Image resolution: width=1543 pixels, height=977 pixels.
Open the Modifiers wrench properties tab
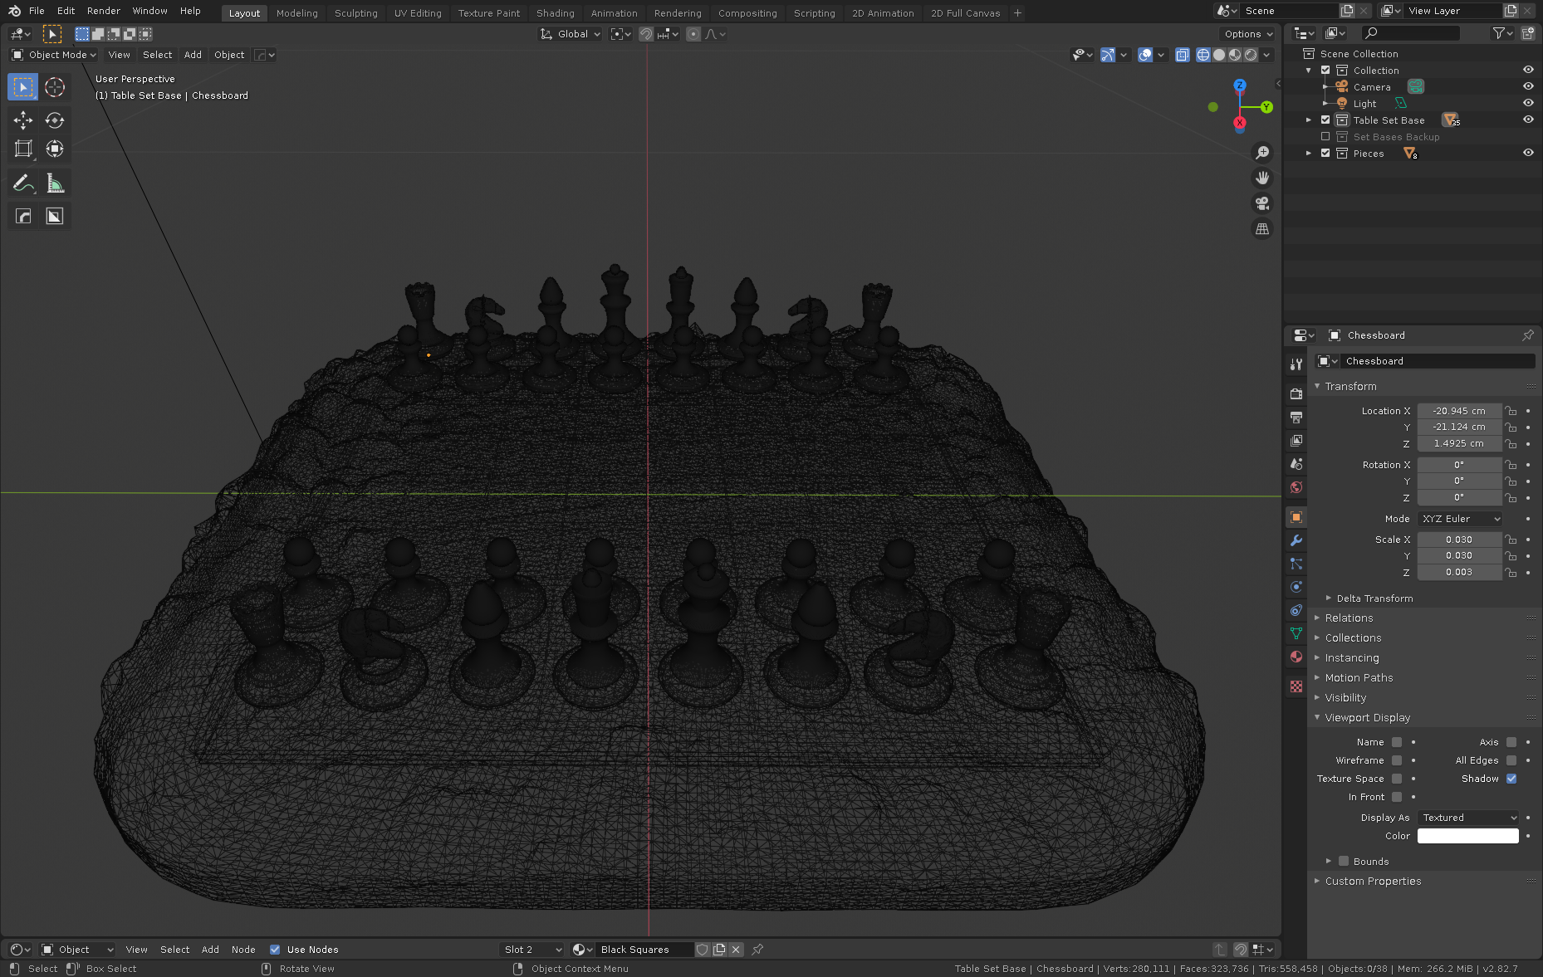1296,540
